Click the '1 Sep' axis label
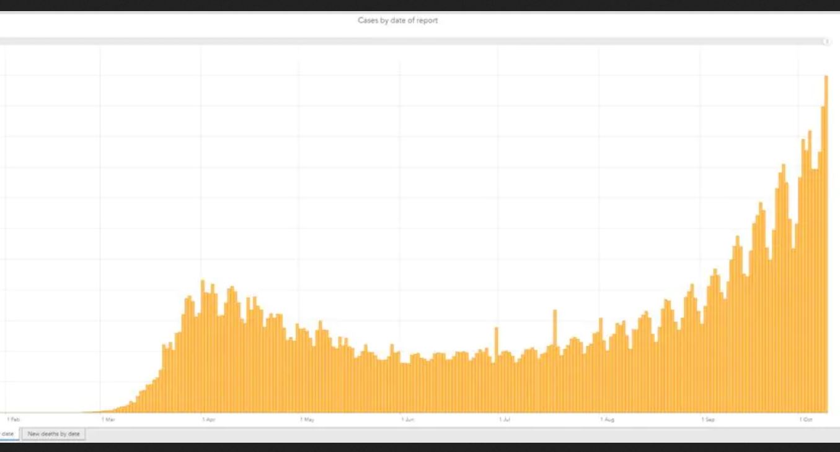The height and width of the screenshot is (452, 840). [707, 420]
